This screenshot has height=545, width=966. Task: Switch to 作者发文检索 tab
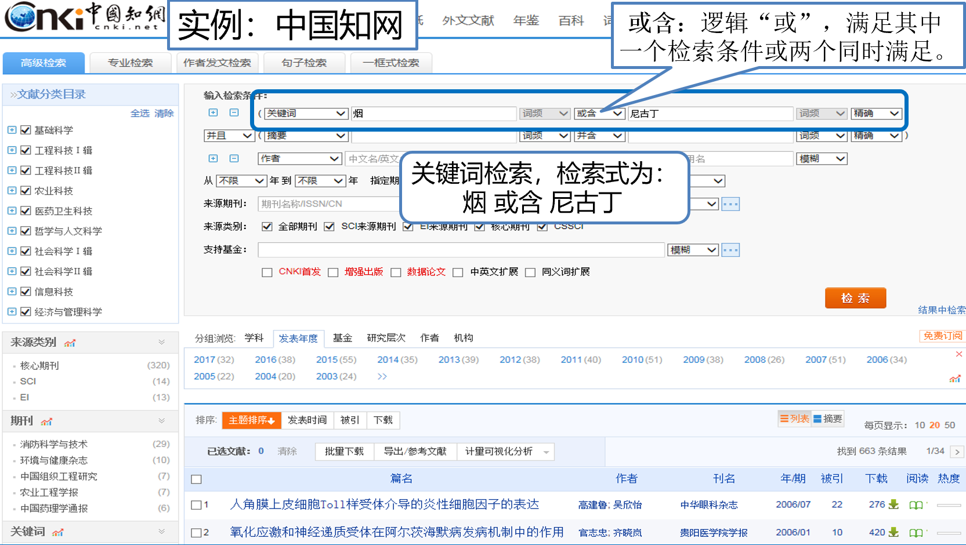coord(218,63)
